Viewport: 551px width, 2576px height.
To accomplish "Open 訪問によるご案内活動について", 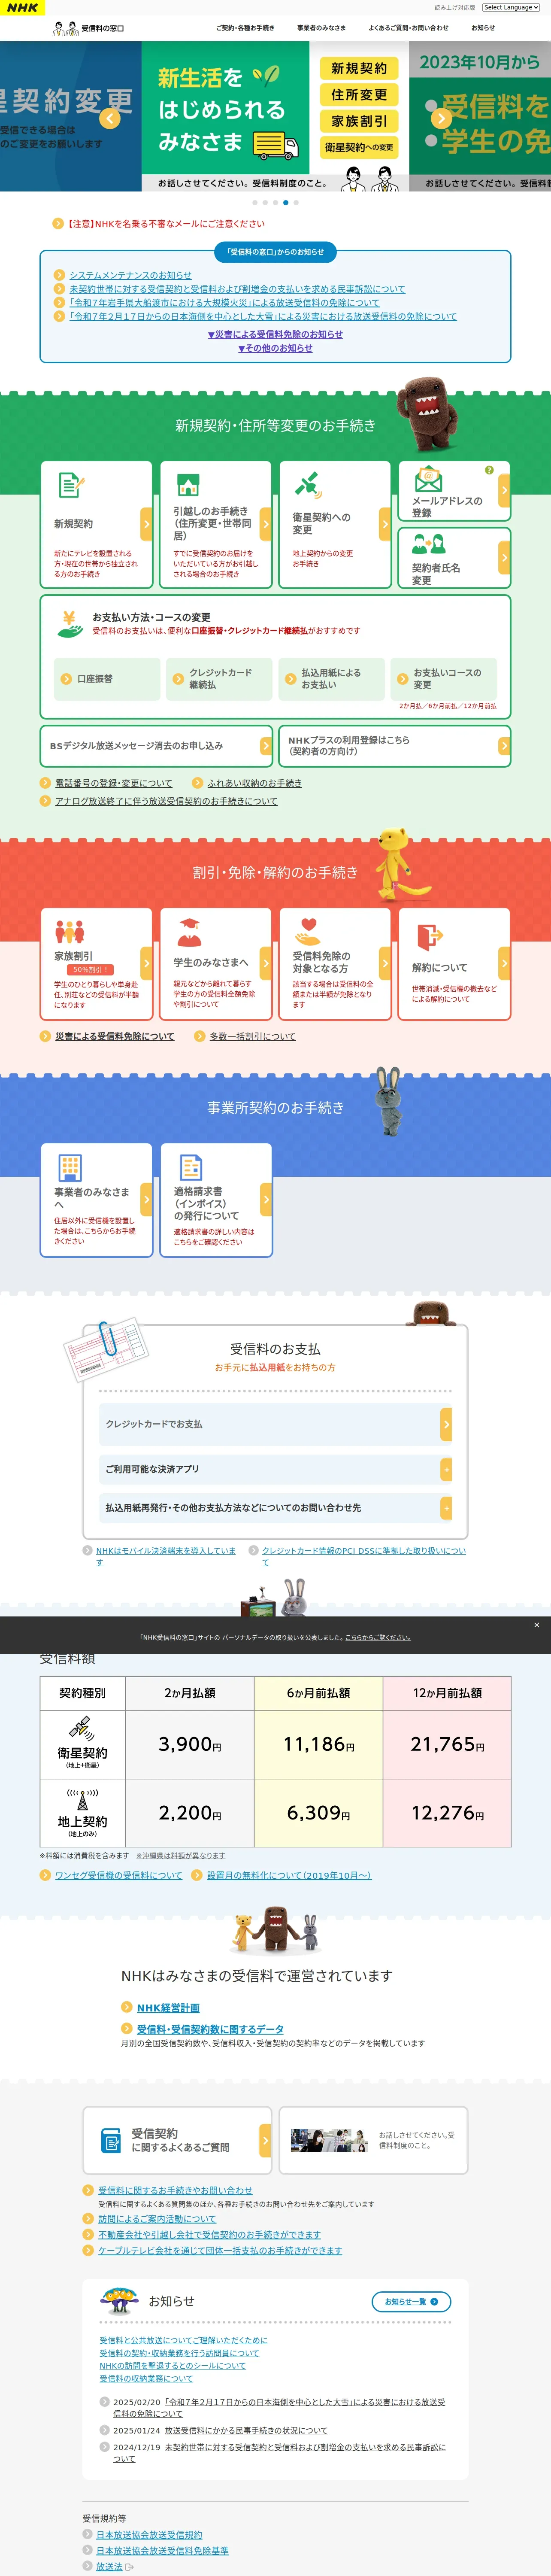I will 157,2219.
